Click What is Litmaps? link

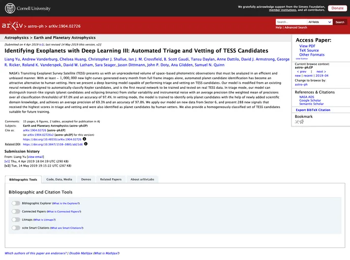(x=44, y=220)
